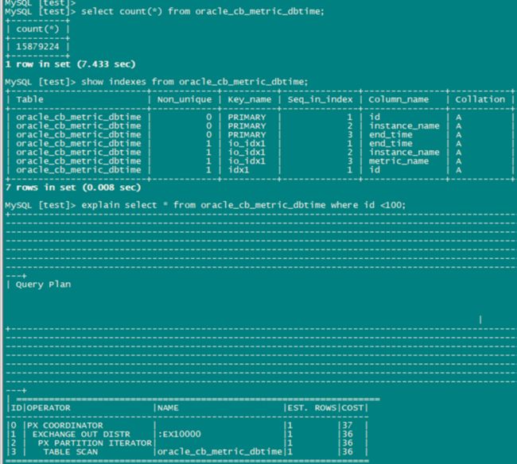Image resolution: width=517 pixels, height=464 pixels.
Task: Click the Key_name column header
Action: click(x=249, y=99)
